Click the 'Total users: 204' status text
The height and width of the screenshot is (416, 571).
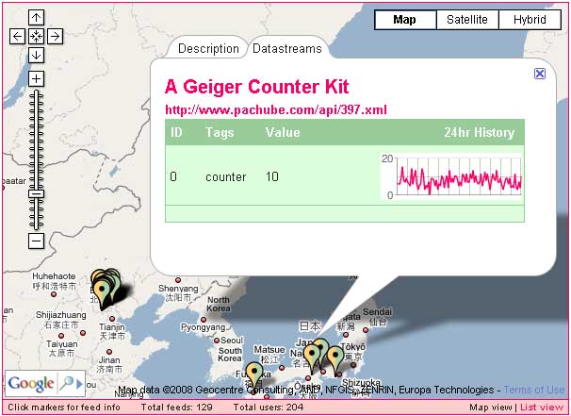click(269, 408)
